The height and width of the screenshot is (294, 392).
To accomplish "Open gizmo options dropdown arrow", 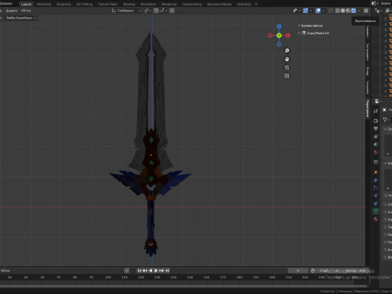I will click(x=311, y=11).
